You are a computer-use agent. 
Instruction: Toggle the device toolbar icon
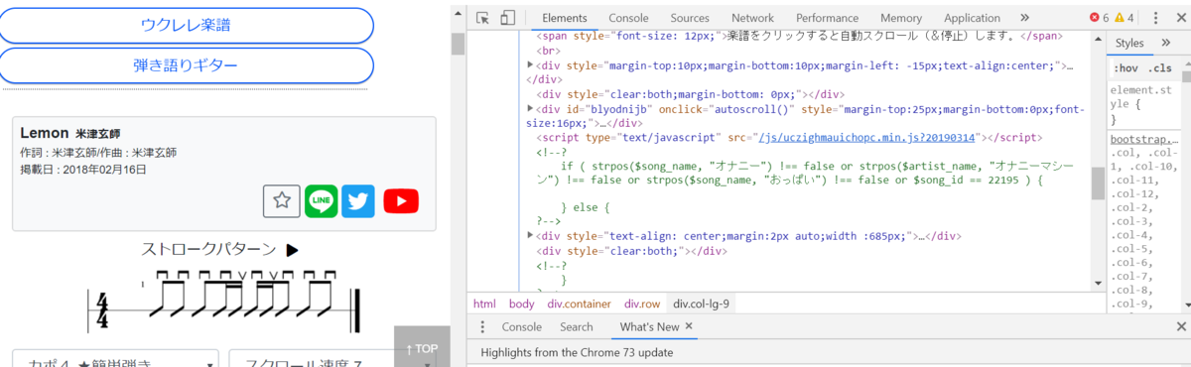[507, 18]
